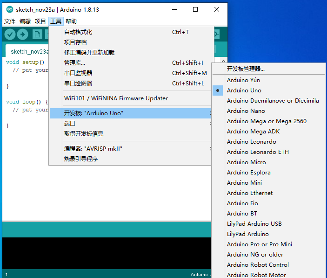
Task: Select Arduino Nano board
Action: 268,111
